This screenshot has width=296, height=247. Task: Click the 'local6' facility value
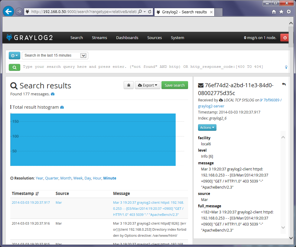click(x=206, y=144)
